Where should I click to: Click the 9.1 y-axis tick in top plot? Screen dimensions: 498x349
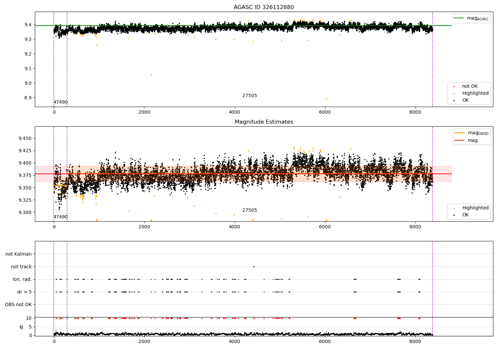coord(28,68)
